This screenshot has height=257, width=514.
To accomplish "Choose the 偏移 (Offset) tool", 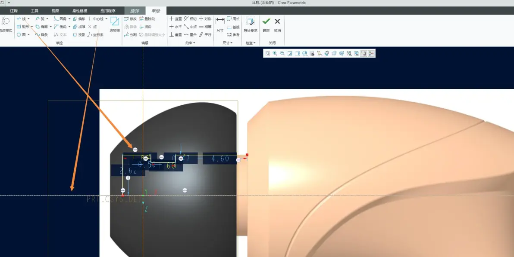I will [79, 19].
